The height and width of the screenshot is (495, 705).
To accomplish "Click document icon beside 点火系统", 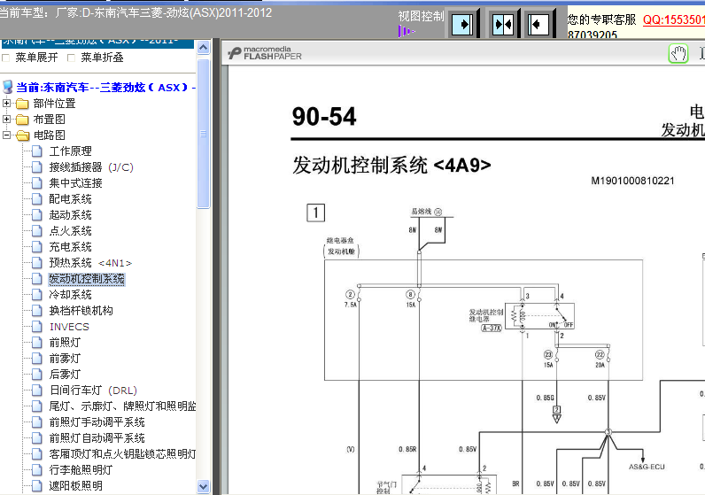I will [x=37, y=231].
